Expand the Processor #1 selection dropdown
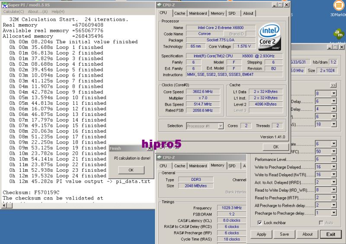346x244 pixels. click(221, 126)
